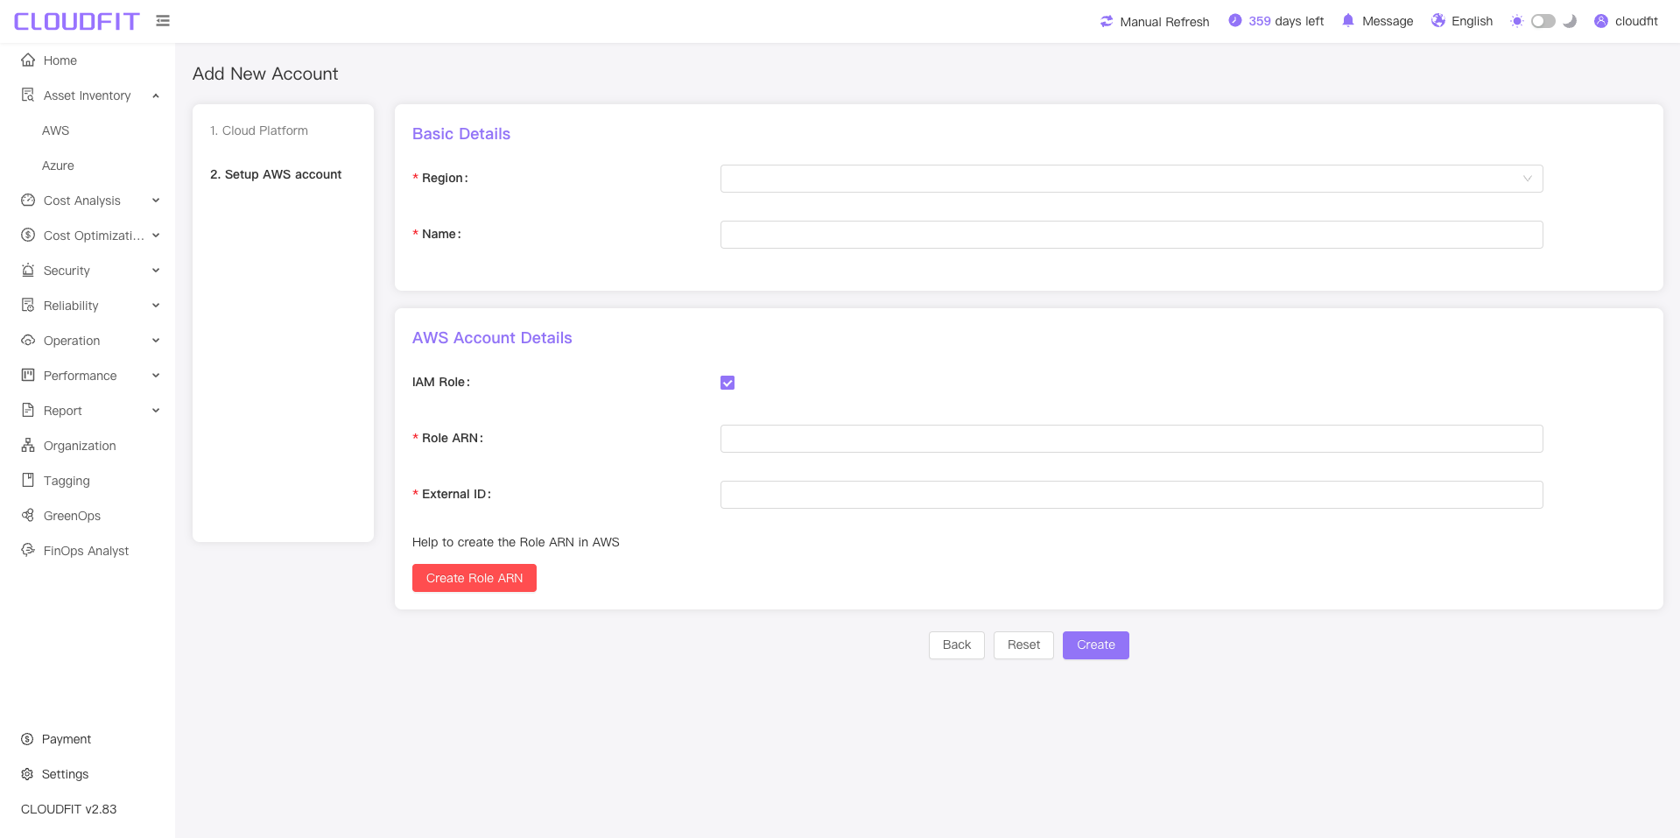Click the Tagging bookmark icon
Image resolution: width=1680 pixels, height=838 pixels.
click(x=28, y=481)
